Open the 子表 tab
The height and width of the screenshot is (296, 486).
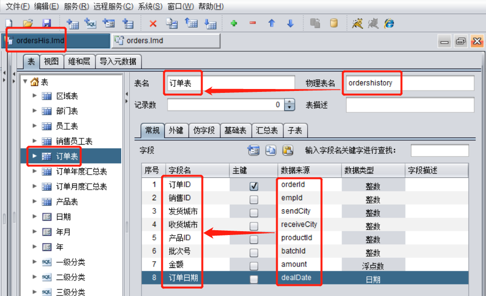(x=295, y=131)
